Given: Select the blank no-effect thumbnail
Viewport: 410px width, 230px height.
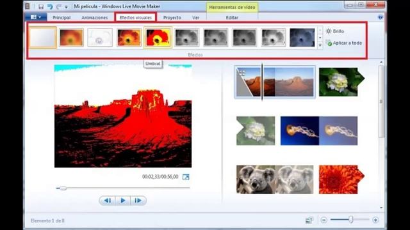Looking at the screenshot, I should pyautogui.click(x=43, y=38).
